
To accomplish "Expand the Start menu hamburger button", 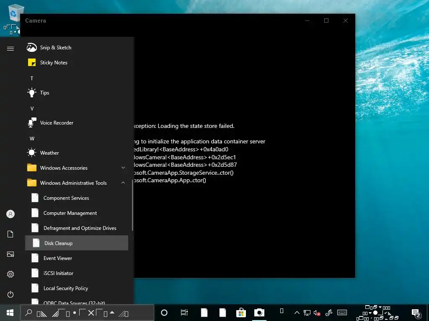I will (10, 48).
